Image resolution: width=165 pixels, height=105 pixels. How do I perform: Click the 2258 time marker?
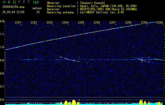tap(128, 23)
